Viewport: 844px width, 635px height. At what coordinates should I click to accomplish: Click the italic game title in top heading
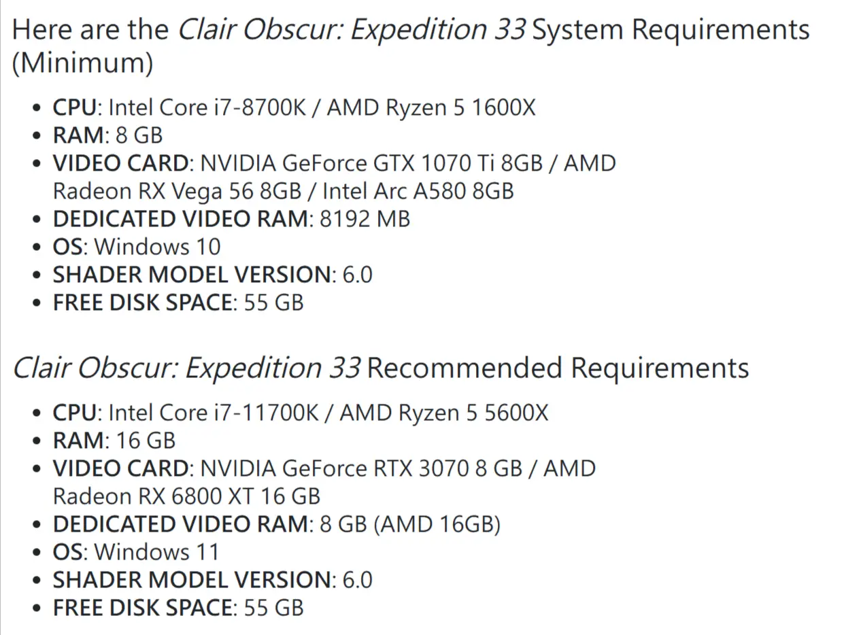pos(352,31)
